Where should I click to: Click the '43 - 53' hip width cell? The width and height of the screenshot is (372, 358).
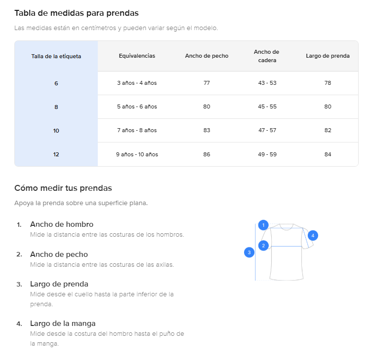[x=267, y=83]
